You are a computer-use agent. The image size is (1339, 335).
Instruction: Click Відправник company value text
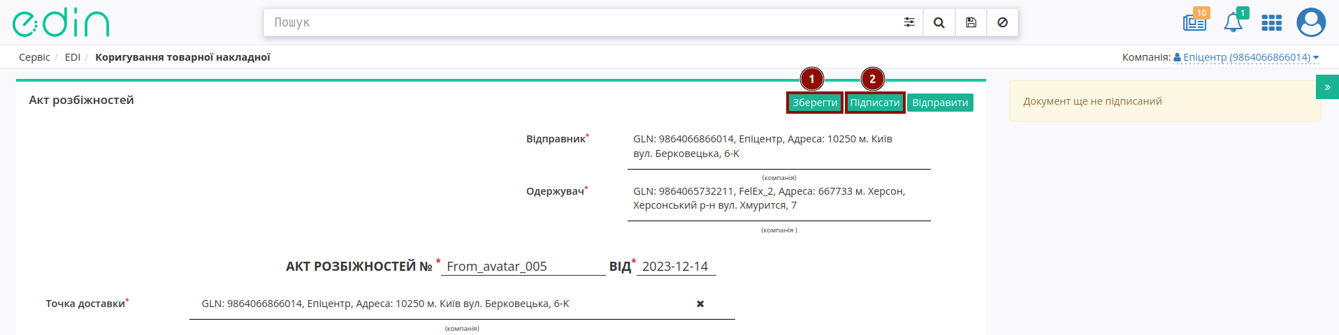coord(763,146)
